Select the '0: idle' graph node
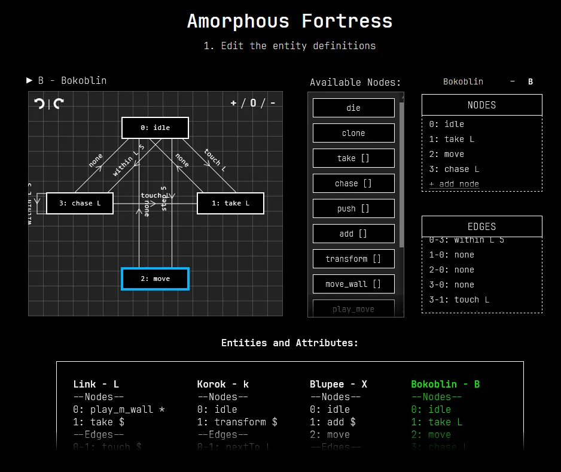 [155, 128]
